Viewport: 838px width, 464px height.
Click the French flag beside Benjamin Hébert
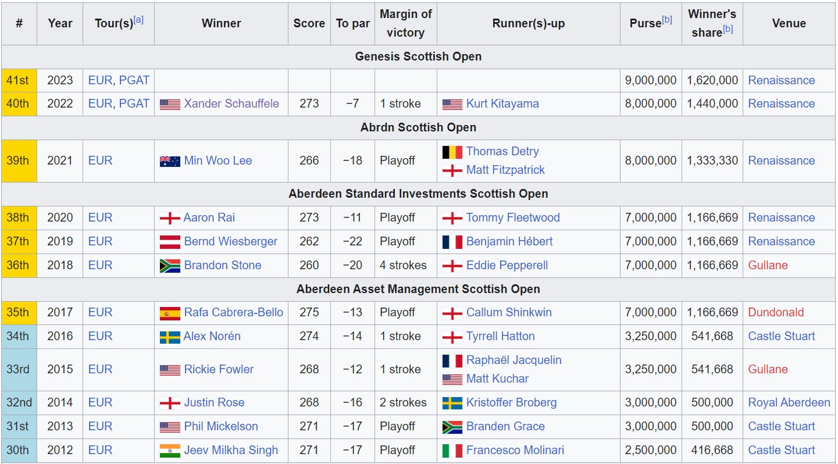point(452,242)
